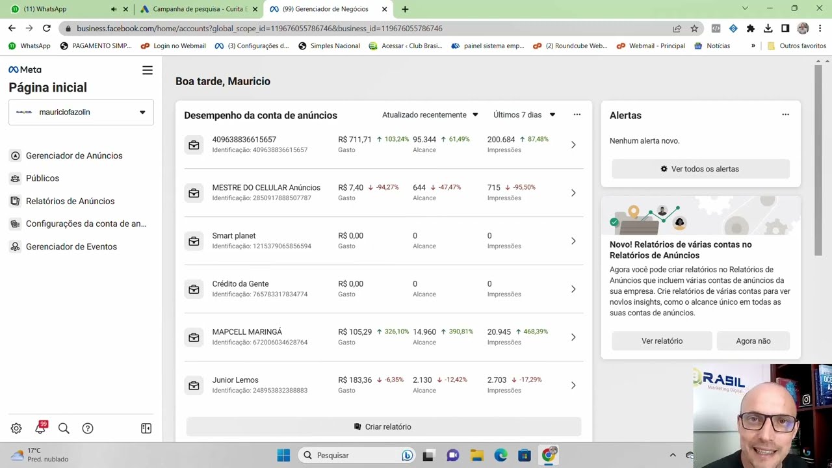
Task: Open browser downloads icon
Action: point(768,28)
